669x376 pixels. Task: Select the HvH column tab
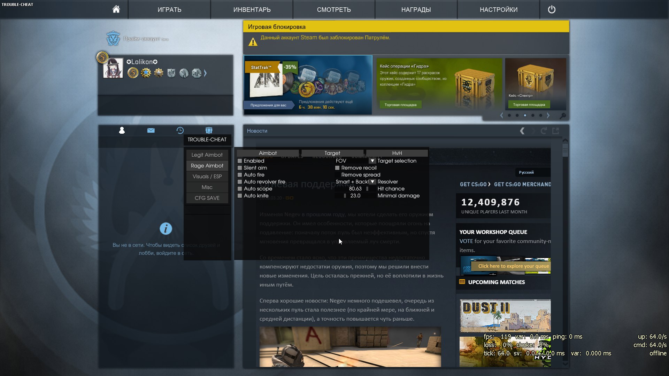pos(397,153)
